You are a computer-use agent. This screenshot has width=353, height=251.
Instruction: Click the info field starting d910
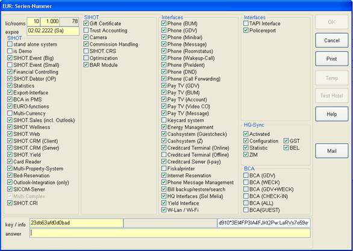click(x=264, y=223)
